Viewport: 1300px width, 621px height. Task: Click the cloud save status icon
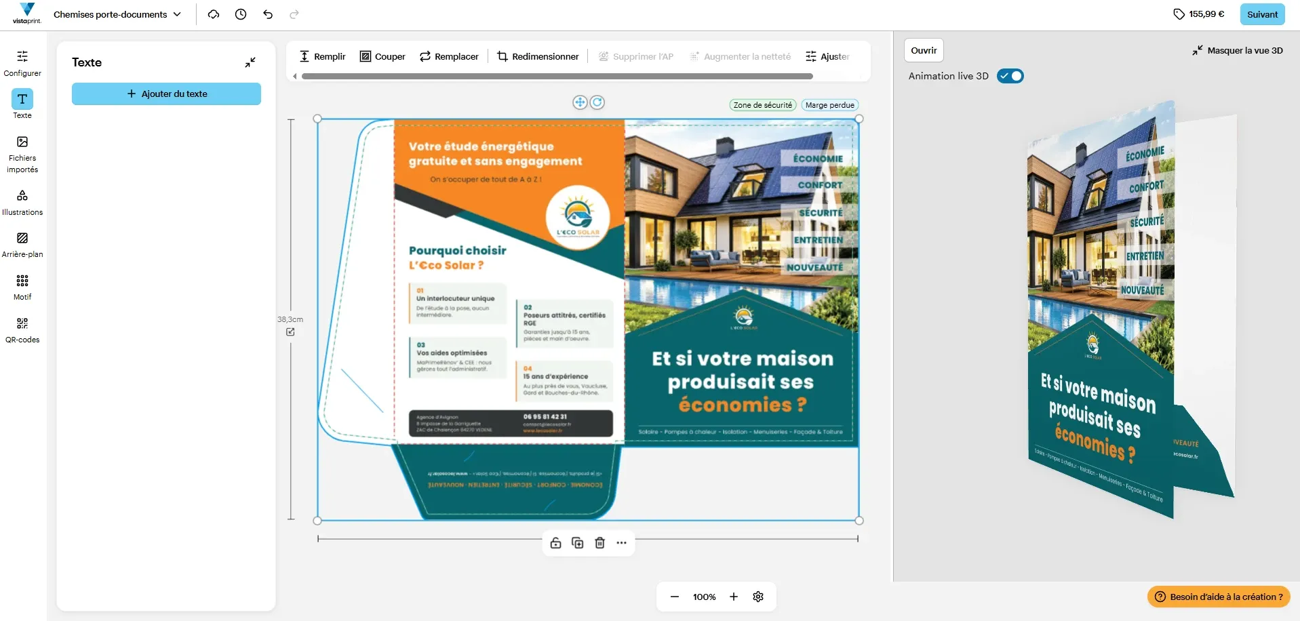click(214, 14)
